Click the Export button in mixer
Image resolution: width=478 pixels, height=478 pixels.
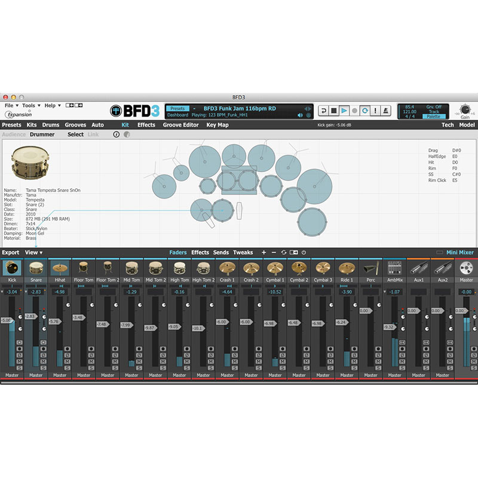click(x=10, y=253)
